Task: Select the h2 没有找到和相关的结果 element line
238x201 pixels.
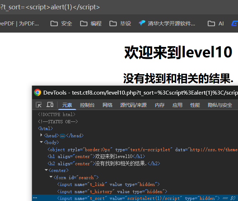Action: point(104,164)
